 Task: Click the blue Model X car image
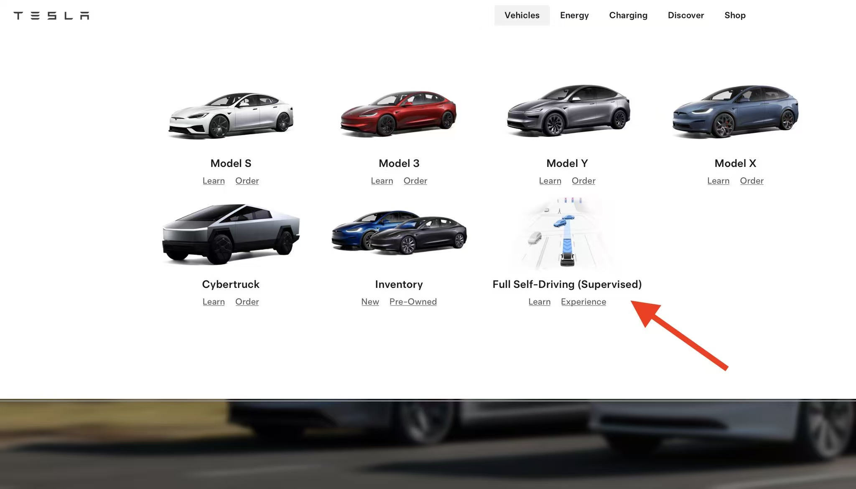click(x=735, y=111)
